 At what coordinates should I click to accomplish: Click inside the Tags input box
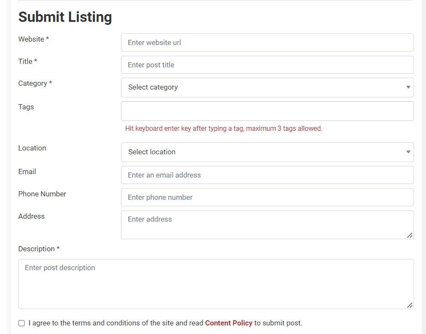267,111
